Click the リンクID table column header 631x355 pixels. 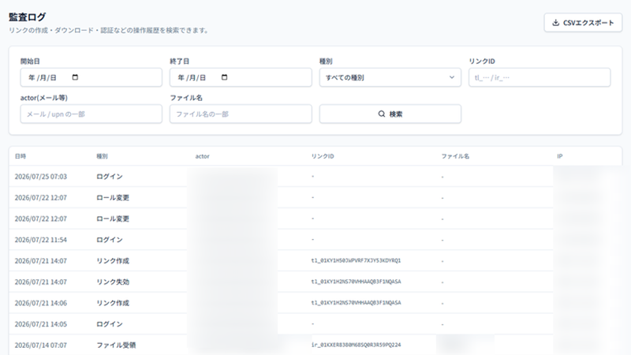[x=323, y=156]
